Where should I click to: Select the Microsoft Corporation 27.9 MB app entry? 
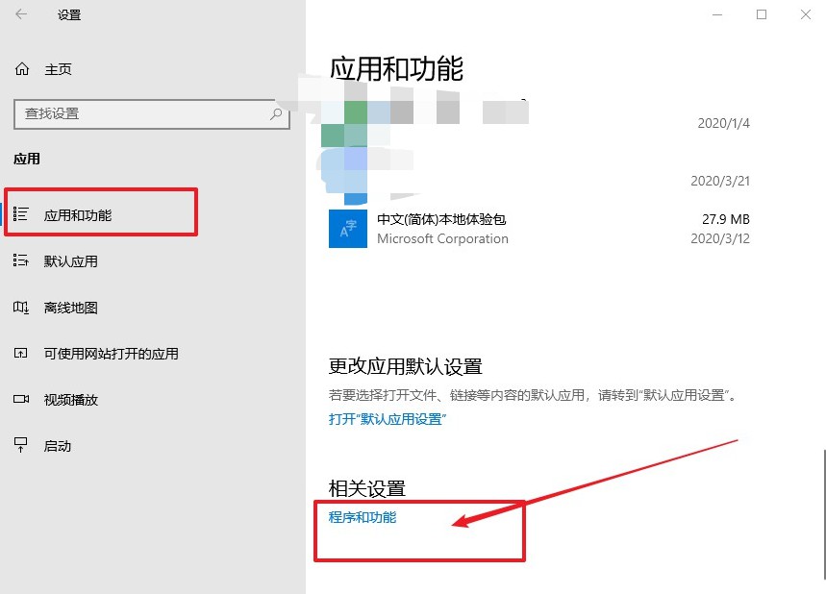pyautogui.click(x=538, y=229)
